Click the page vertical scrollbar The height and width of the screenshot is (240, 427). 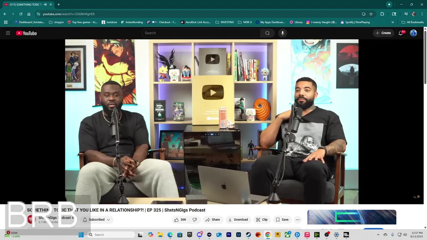pyautogui.click(x=425, y=57)
